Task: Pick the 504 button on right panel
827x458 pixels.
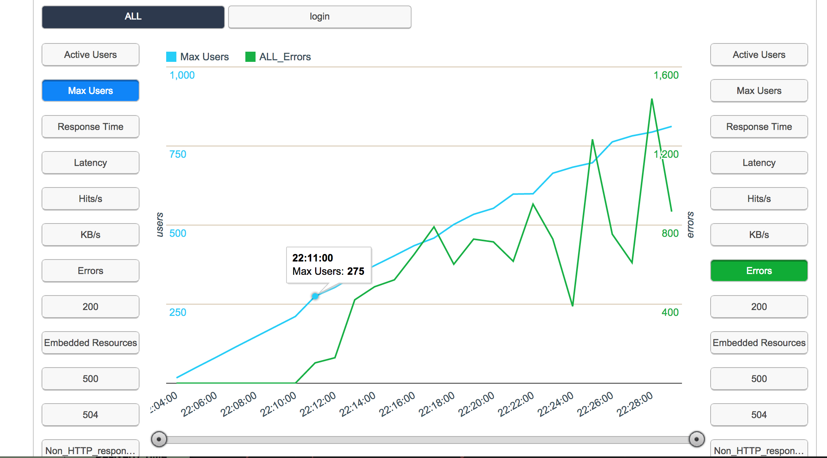Action: [x=759, y=415]
